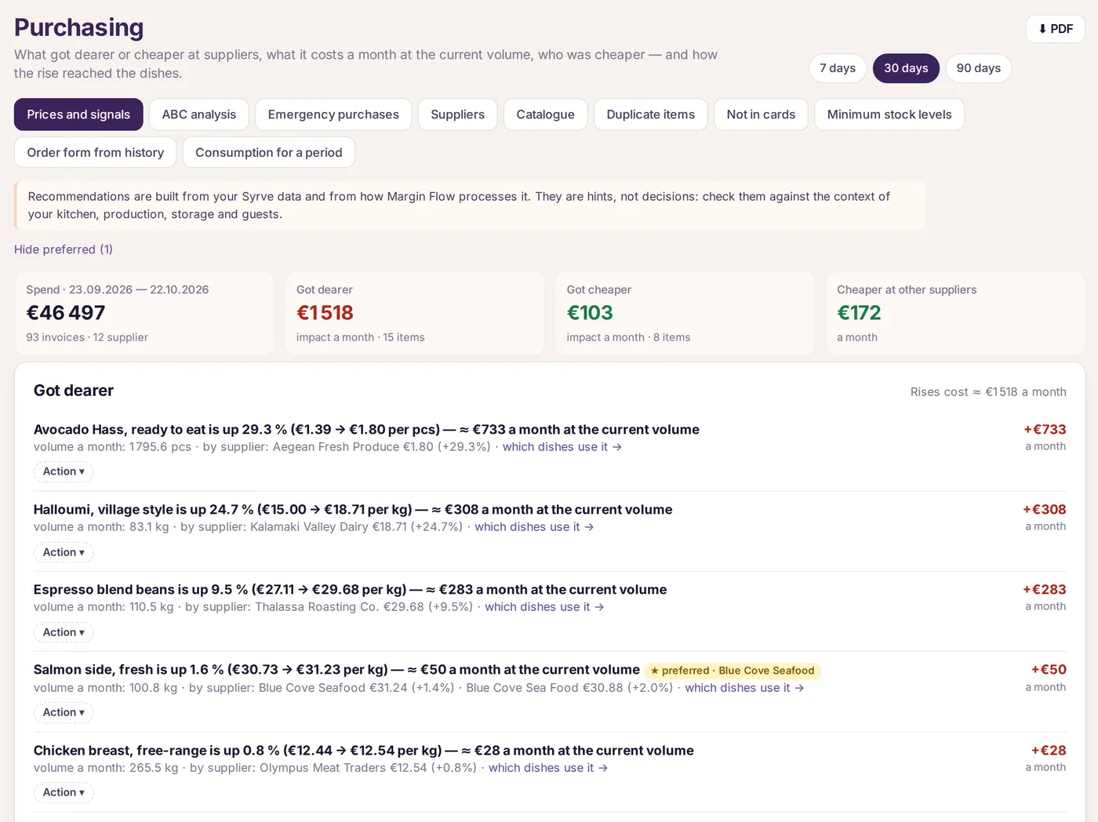Switch to Duplicate items tab
Screen dimensions: 1098x822
650,115
